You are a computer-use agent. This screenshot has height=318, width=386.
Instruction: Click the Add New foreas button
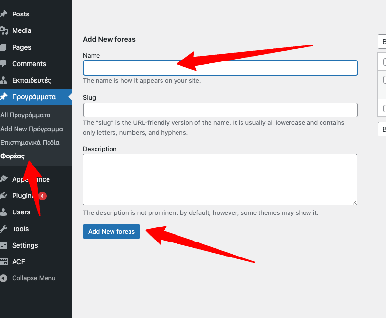pos(112,231)
